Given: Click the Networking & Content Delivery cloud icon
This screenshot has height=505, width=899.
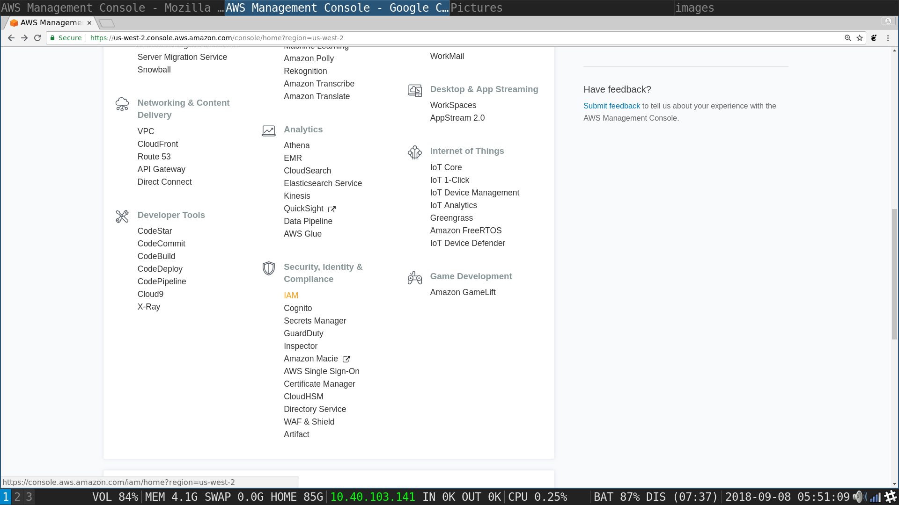Looking at the screenshot, I should (122, 104).
